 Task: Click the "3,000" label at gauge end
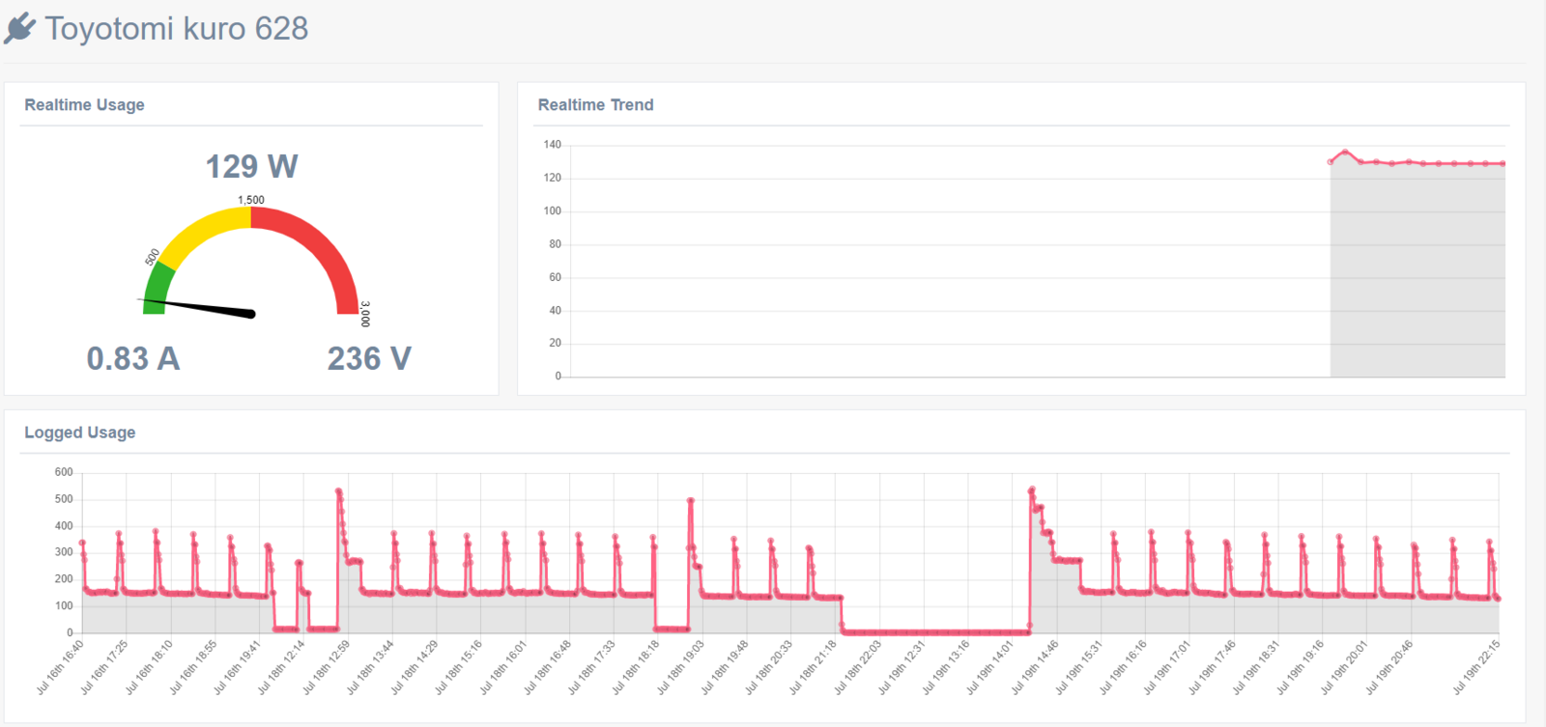(365, 314)
